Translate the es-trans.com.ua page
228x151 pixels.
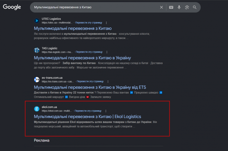[x=90, y=81]
